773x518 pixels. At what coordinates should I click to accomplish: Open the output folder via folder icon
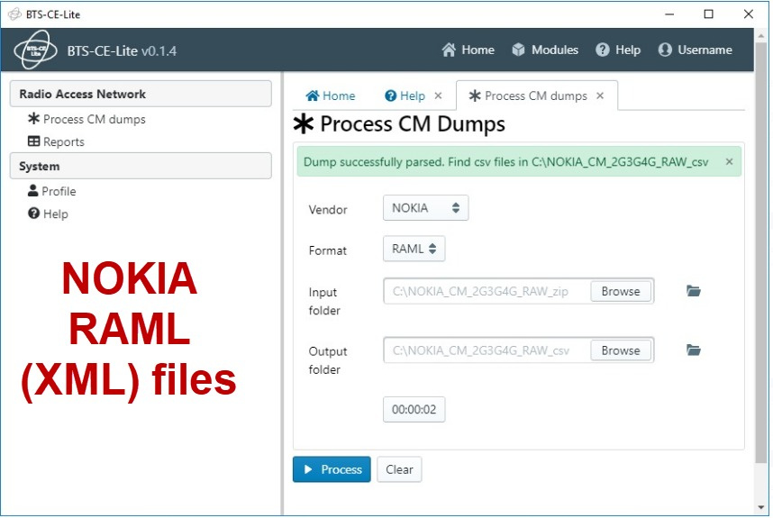click(x=693, y=350)
